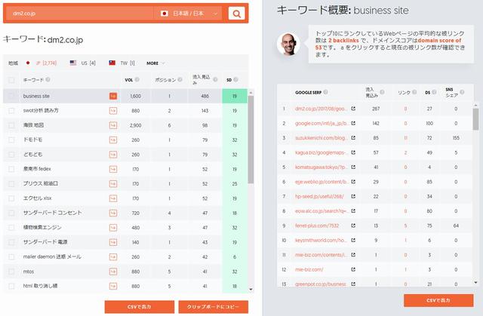Viewport: 483px width, 316px height.
Task: Expand the MORE regions dropdown
Action: (155, 63)
